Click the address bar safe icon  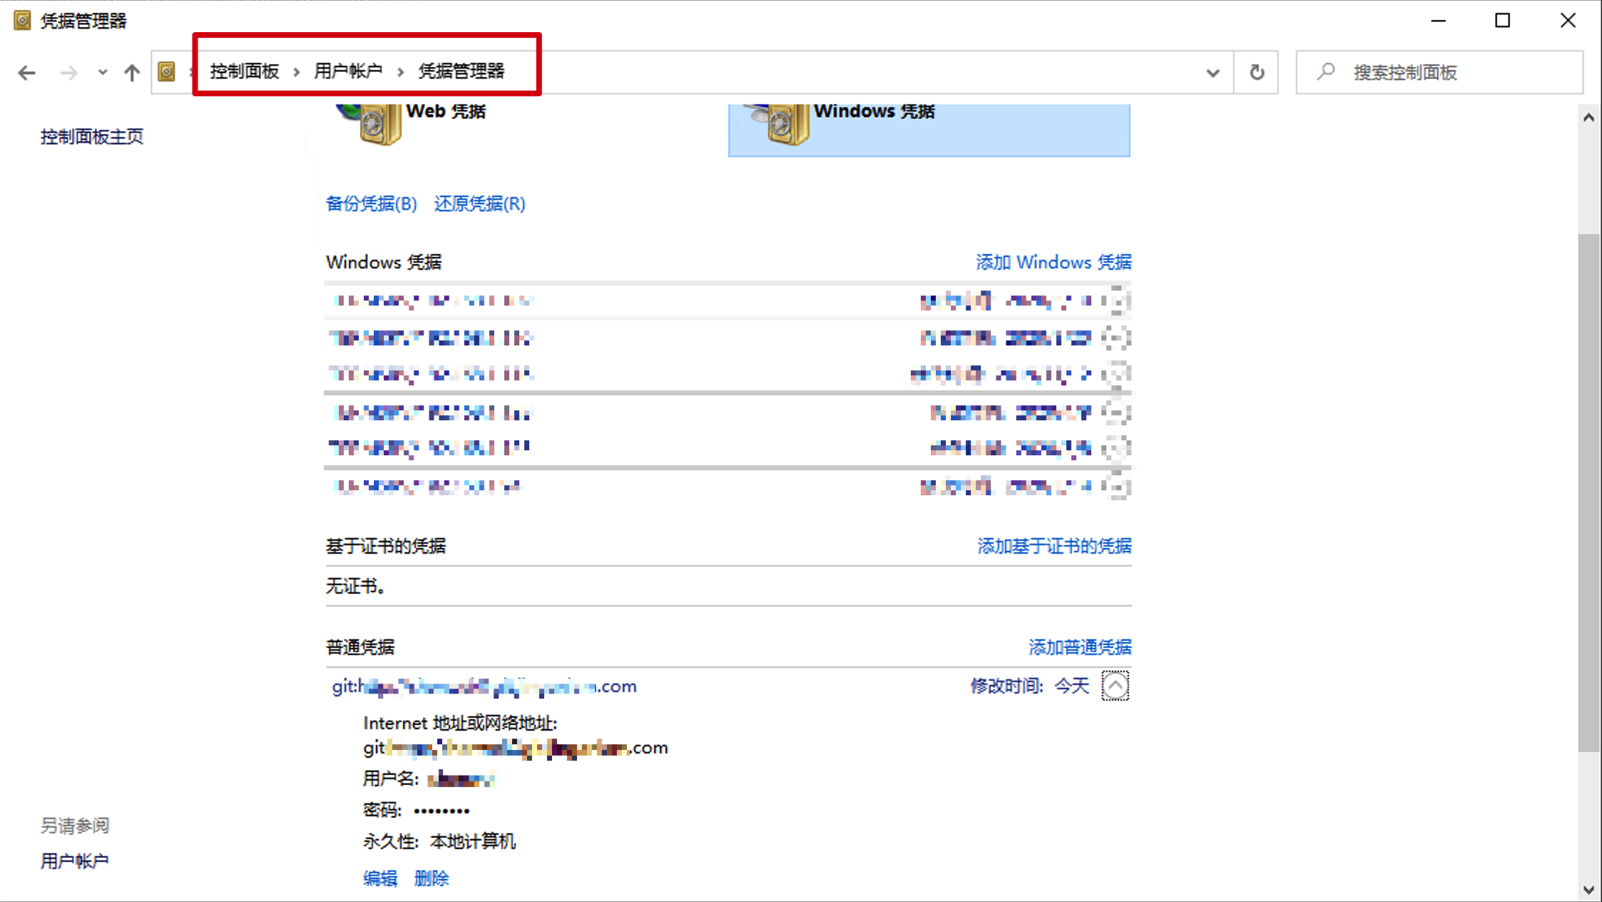(166, 71)
